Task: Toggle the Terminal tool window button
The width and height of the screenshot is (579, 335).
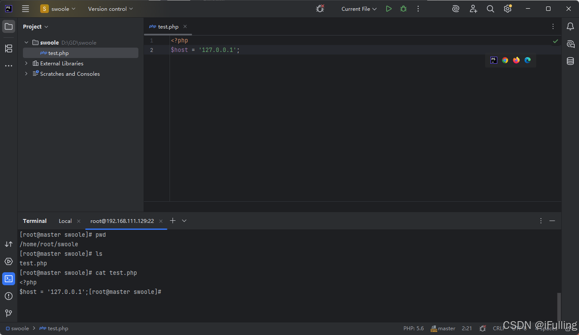Action: pos(9,279)
